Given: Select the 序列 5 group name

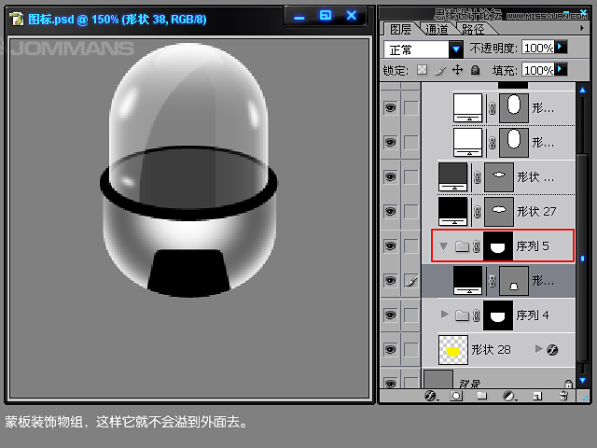Looking at the screenshot, I should [533, 246].
